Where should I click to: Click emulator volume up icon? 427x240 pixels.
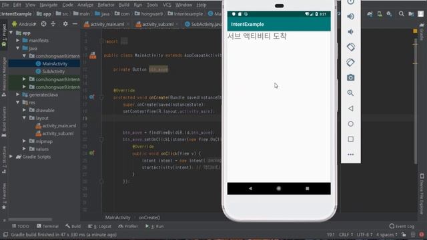(350, 16)
